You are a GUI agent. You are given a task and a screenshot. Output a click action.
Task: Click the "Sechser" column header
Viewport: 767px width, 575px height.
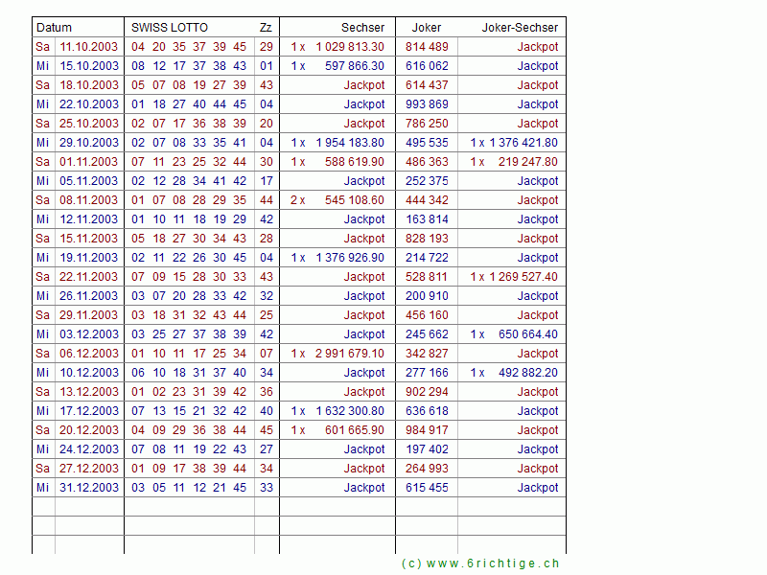[x=362, y=28]
